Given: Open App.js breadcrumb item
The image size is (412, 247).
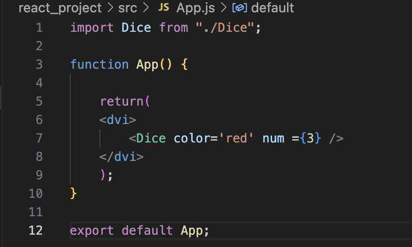Looking at the screenshot, I should 195,8.
